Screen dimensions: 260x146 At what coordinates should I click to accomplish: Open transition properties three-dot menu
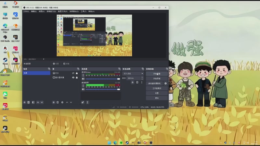142,82
